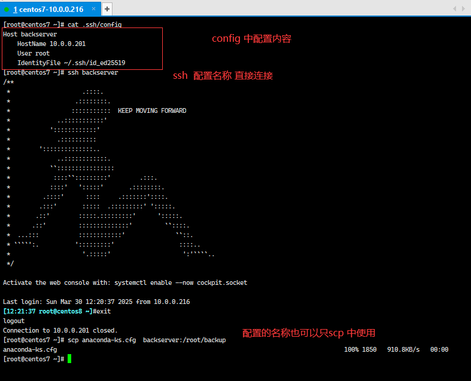Click 'Connection to 10.0.0.201 closed.' line
The width and height of the screenshot is (471, 381).
click(60, 330)
